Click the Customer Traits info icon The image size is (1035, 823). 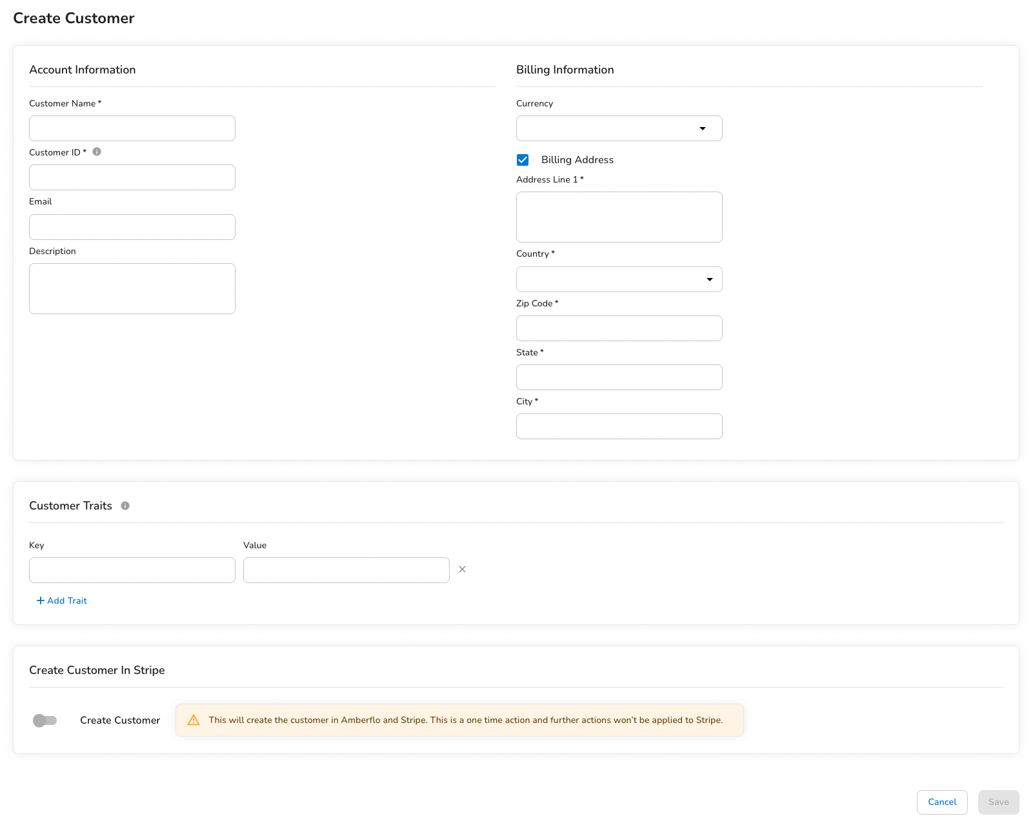125,506
